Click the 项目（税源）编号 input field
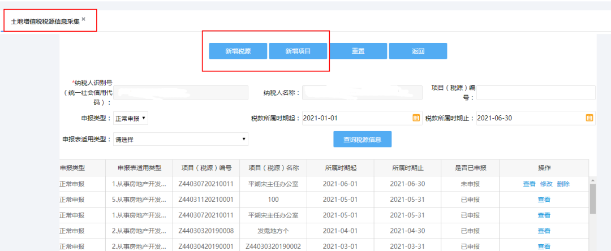Viewport: 611px width, 251px height. pyautogui.click(x=536, y=93)
